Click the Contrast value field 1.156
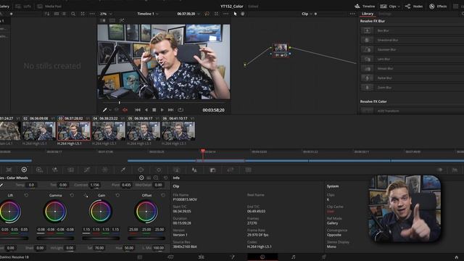464x261 pixels. click(95, 185)
